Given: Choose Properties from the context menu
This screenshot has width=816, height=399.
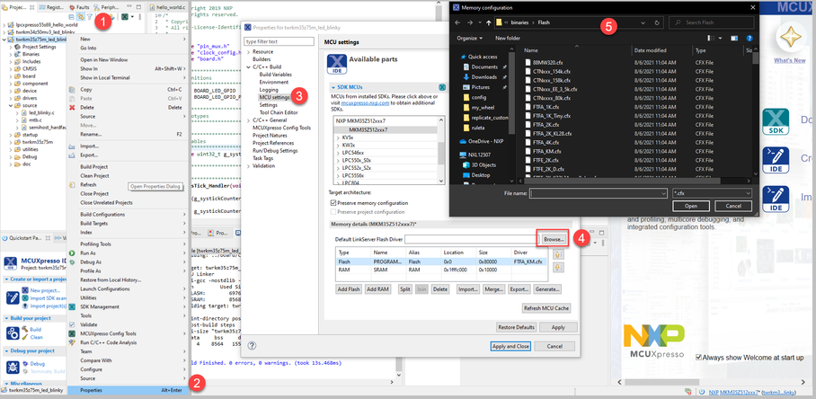Looking at the screenshot, I should tap(128, 390).
